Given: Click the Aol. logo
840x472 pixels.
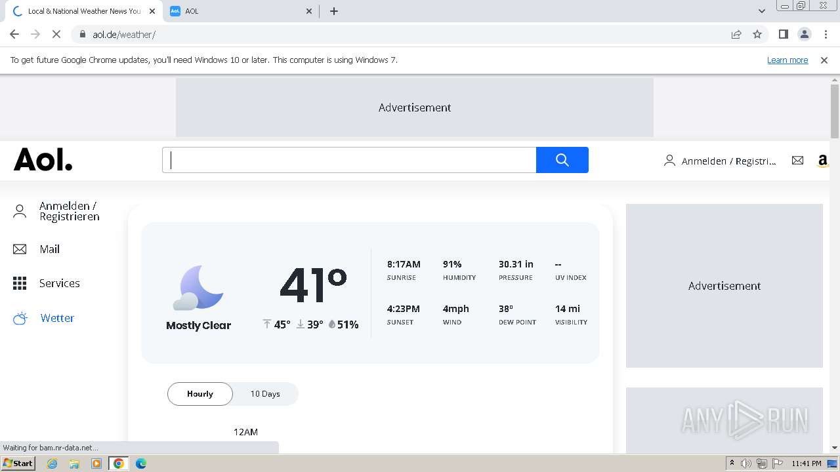Looking at the screenshot, I should [43, 159].
